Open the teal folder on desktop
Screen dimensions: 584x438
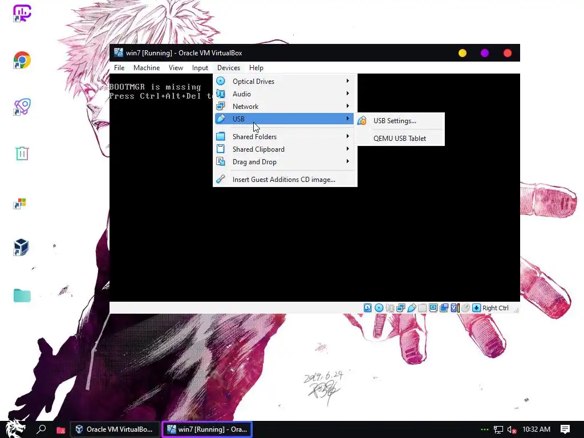click(22, 295)
